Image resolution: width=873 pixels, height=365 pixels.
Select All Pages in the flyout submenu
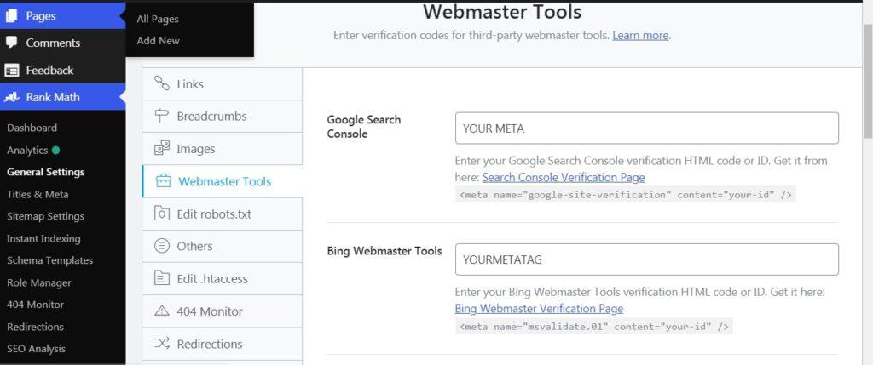pos(158,19)
